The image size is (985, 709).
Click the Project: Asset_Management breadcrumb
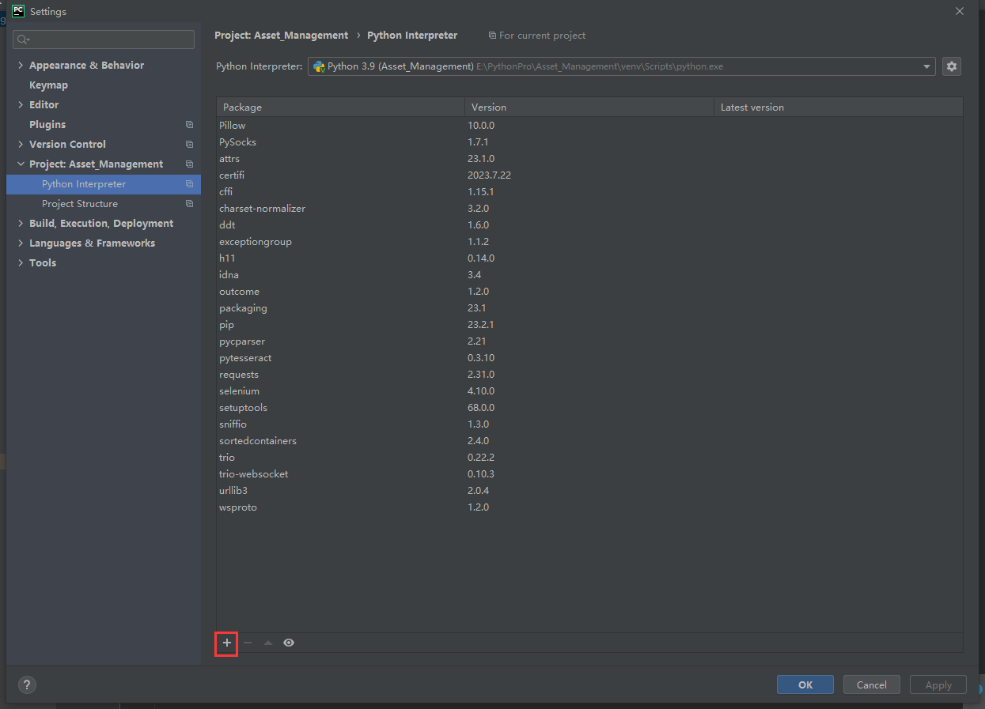[x=281, y=36]
